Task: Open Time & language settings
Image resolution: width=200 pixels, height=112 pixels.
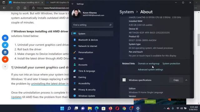Action: click(x=92, y=71)
